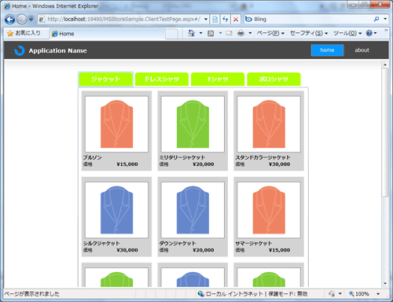Click the Refresh page icon

tap(226, 19)
